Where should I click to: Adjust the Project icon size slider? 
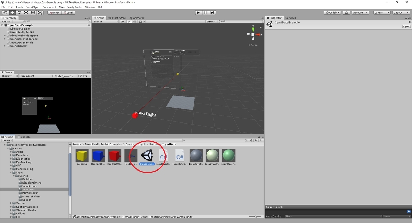pos(255,217)
